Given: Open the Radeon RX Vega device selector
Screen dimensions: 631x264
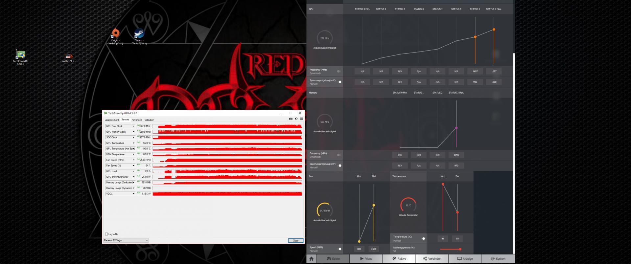Looking at the screenshot, I should coord(126,240).
